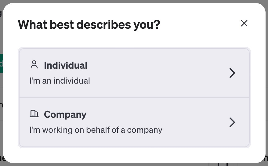Click the green button peeking behind the dialog

(1, 63)
